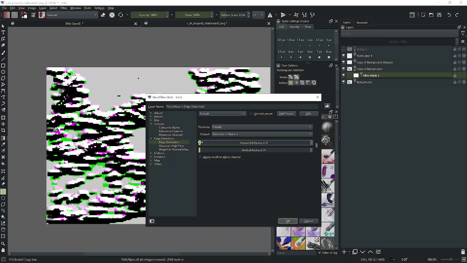
Task: Hide the Paint Layer 4 layer
Action: [343, 56]
